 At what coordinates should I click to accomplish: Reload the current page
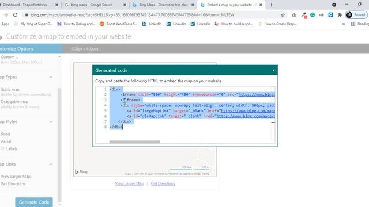pyautogui.click(x=16, y=15)
